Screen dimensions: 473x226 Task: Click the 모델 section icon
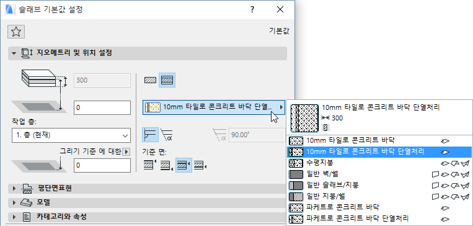pos(27,202)
